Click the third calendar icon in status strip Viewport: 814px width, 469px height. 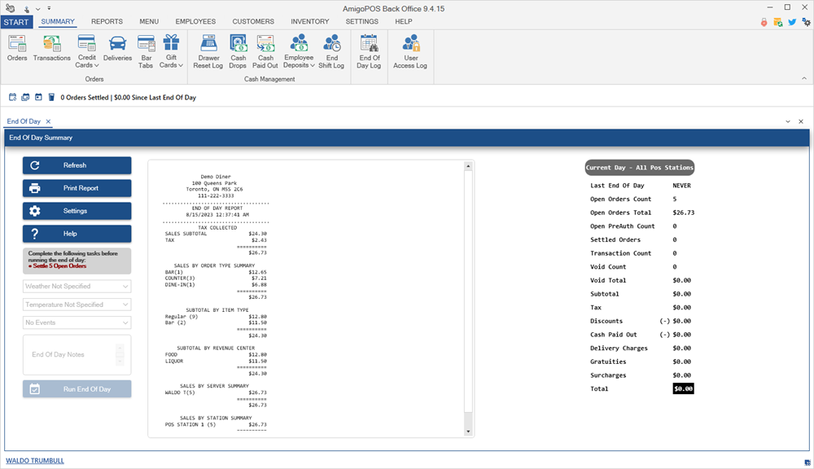38,97
